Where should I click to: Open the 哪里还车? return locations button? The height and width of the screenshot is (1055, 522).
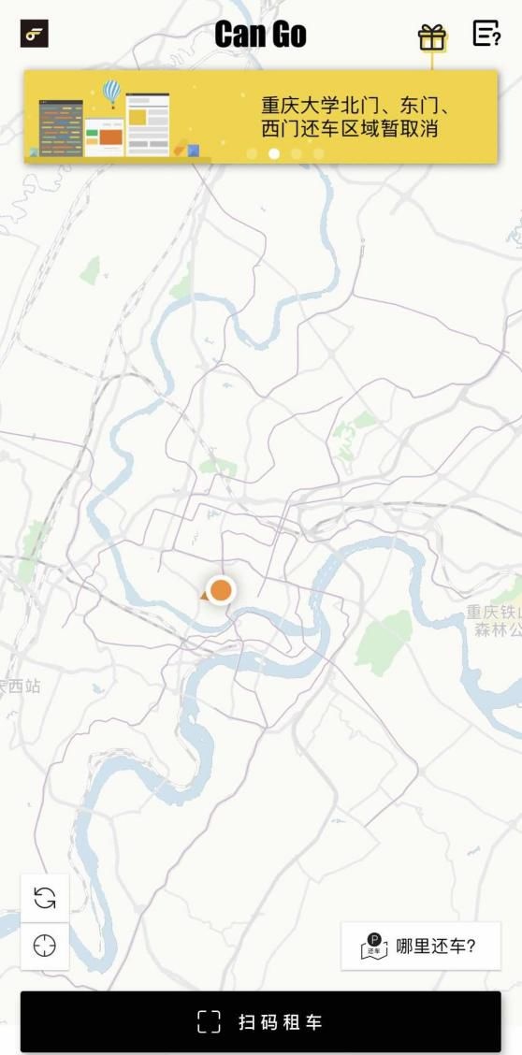[x=421, y=946]
